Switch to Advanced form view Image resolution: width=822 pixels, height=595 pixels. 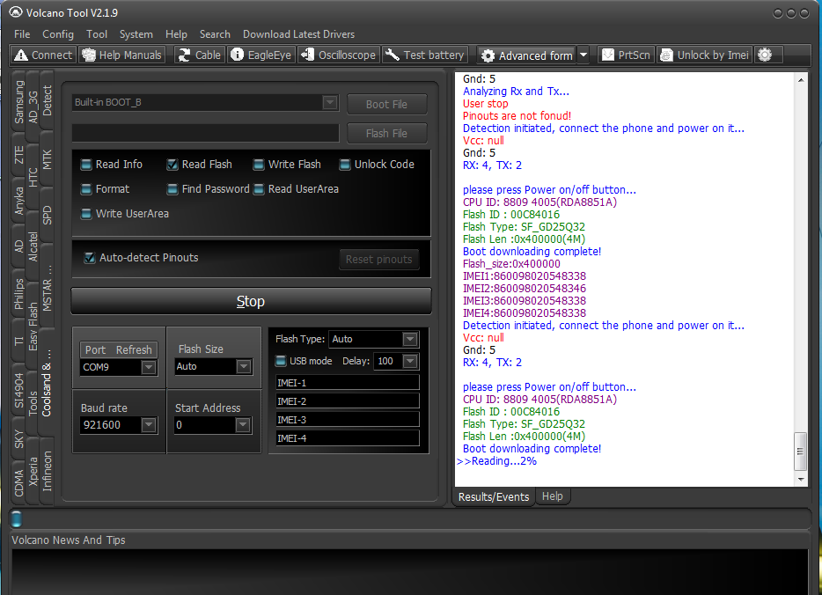527,55
